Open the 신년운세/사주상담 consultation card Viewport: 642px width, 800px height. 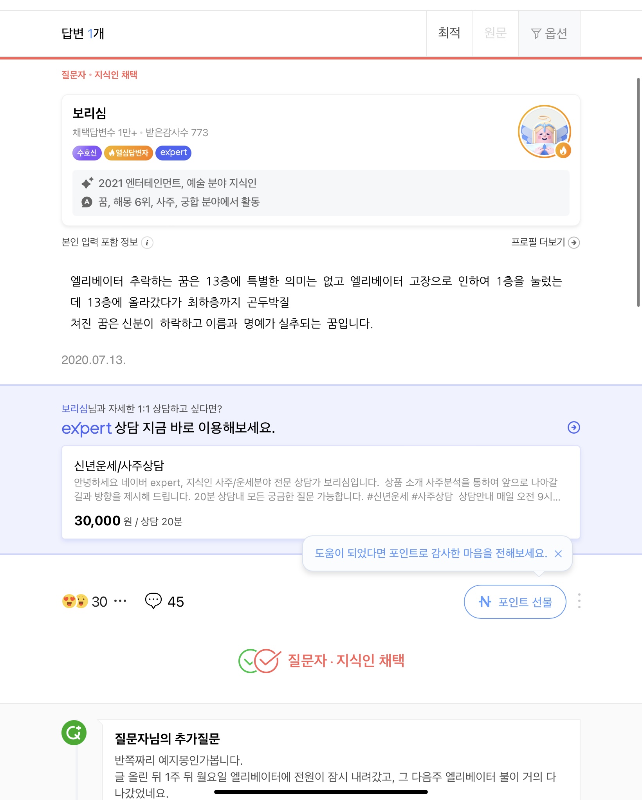pyautogui.click(x=321, y=492)
